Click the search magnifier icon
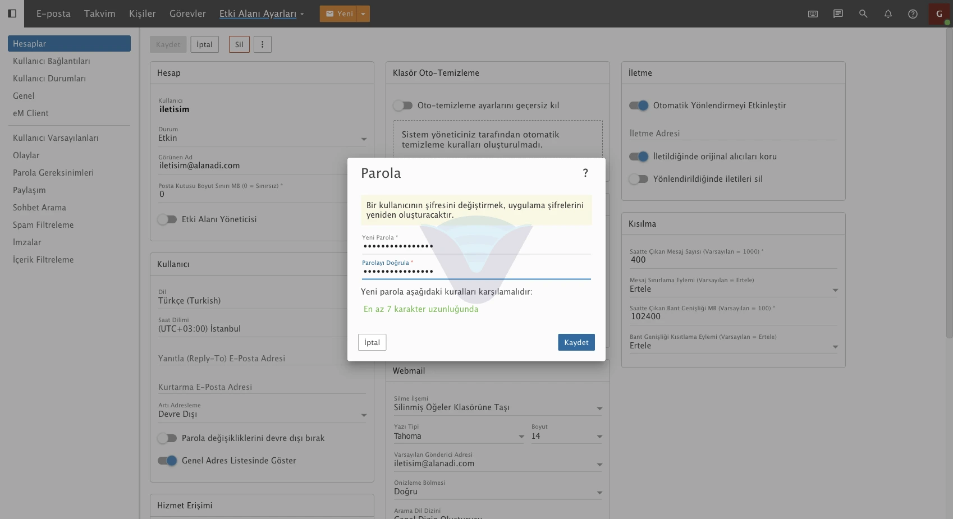 (x=863, y=14)
